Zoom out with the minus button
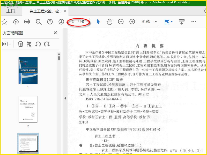 pos(121,22)
